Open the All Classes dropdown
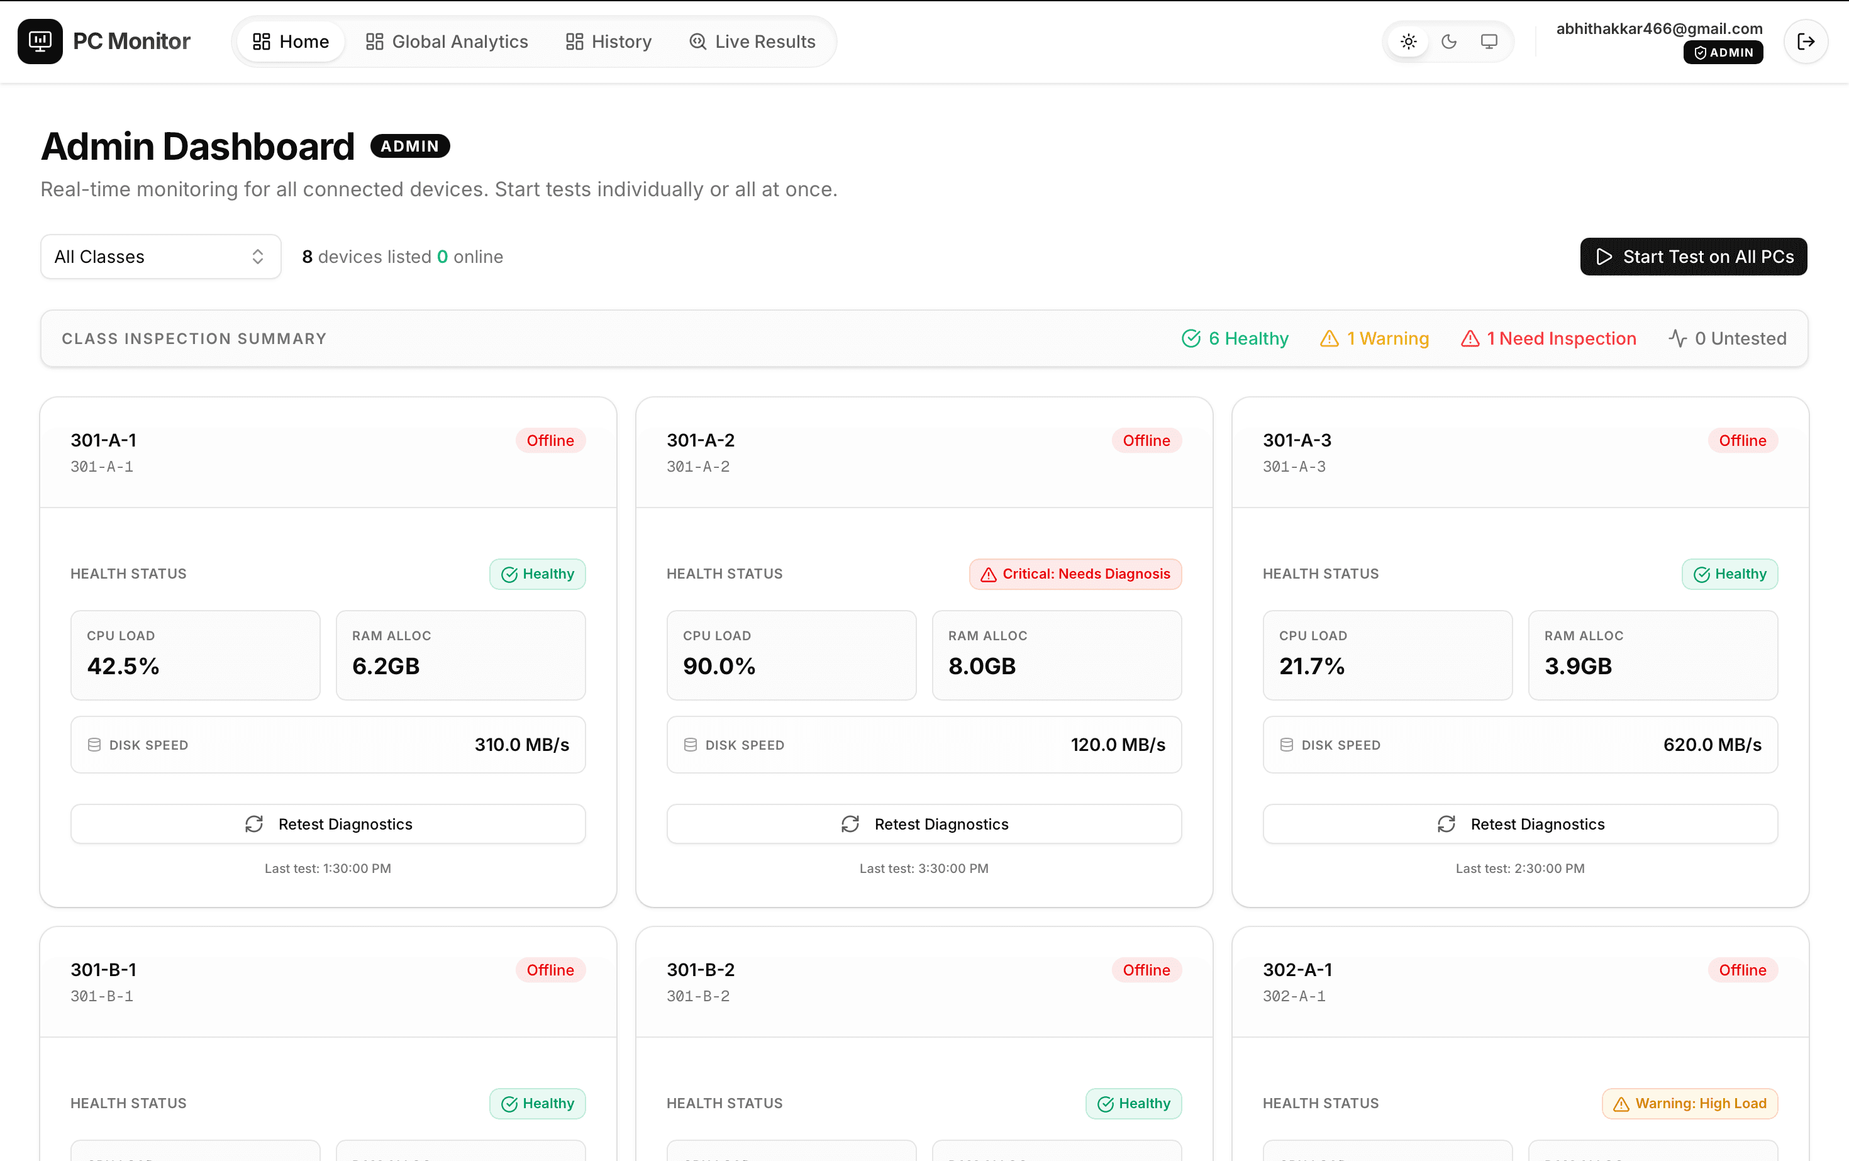 pos(160,257)
